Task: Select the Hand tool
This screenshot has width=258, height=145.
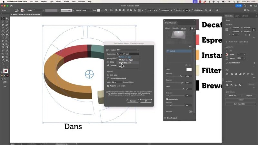Action: (x=7, y=60)
